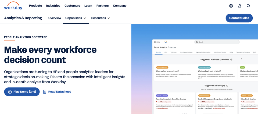The width and height of the screenshot is (258, 114).
Task: Open the Products menu
Action: (35, 6)
